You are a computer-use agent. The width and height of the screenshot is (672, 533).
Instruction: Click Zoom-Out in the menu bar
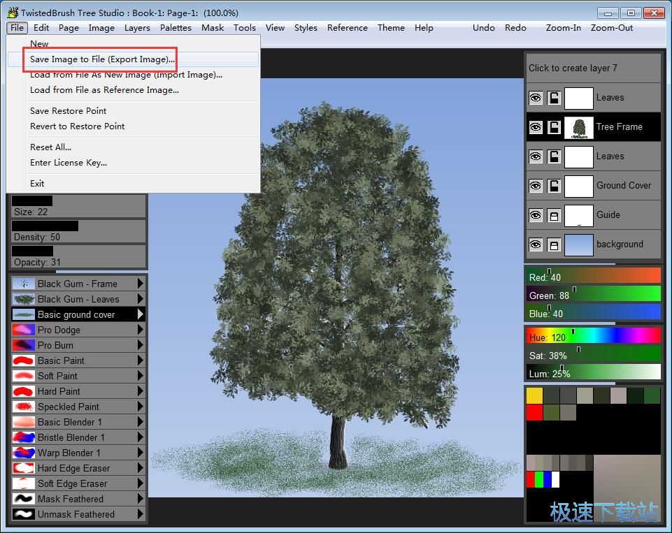click(x=612, y=28)
